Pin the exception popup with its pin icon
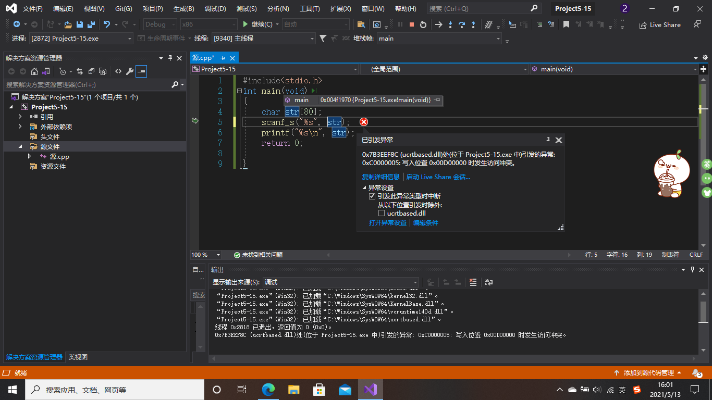Viewport: 712px width, 400px height. coord(548,140)
